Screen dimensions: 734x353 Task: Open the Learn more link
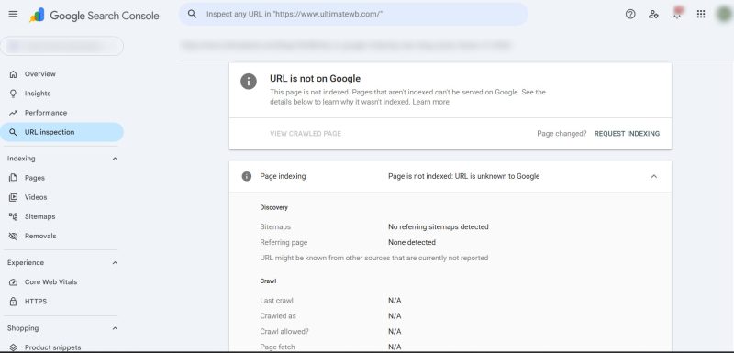point(430,102)
